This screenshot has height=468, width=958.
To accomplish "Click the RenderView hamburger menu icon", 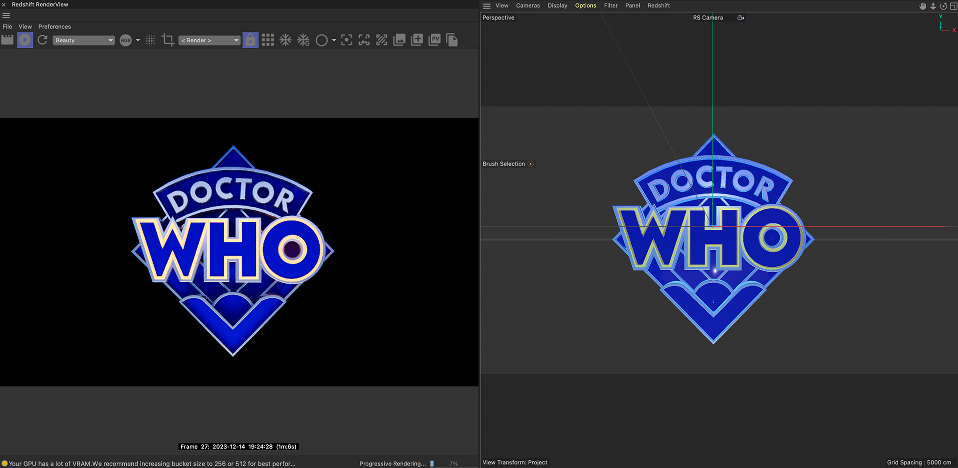I will tap(6, 15).
